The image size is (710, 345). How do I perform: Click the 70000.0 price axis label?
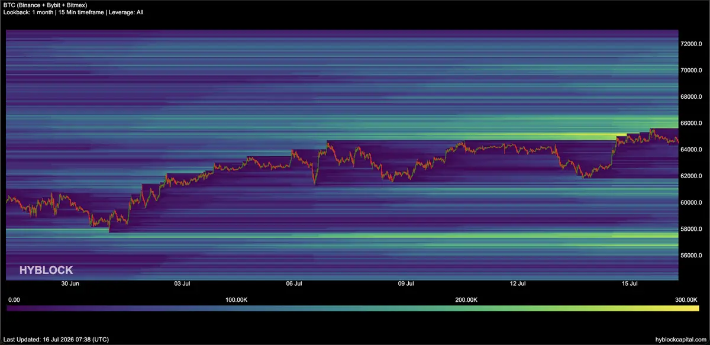point(692,70)
